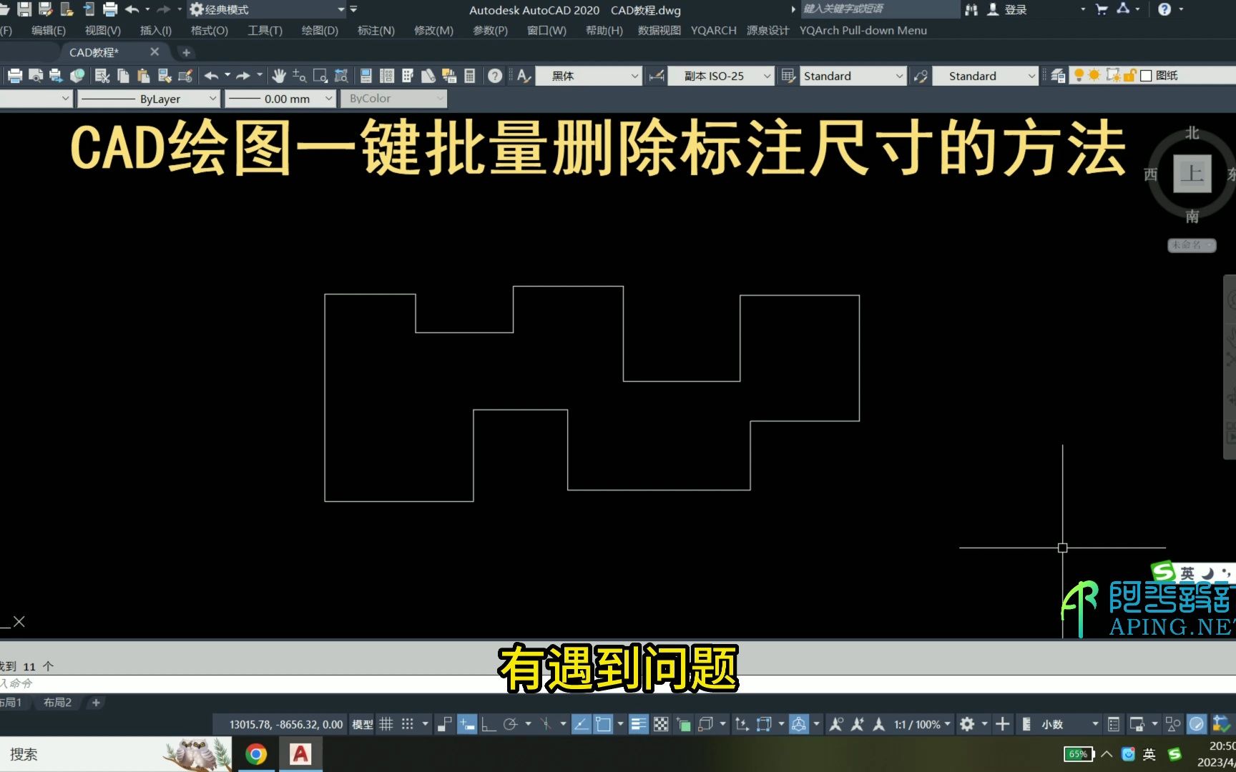Click the Zoom Window icon

(320, 76)
